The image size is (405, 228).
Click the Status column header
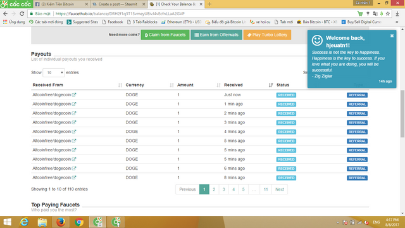283,85
